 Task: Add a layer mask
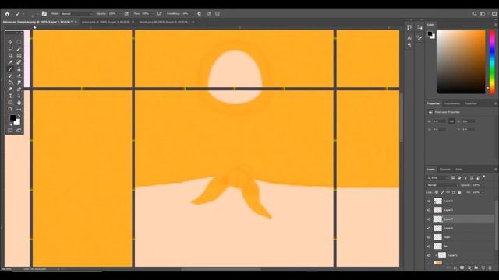462,268
